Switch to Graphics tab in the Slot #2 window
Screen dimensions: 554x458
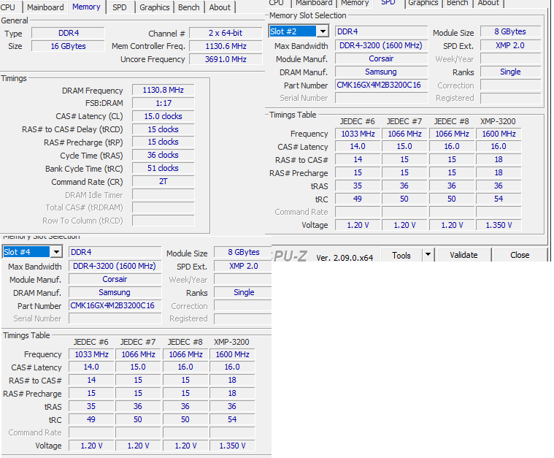423,3
